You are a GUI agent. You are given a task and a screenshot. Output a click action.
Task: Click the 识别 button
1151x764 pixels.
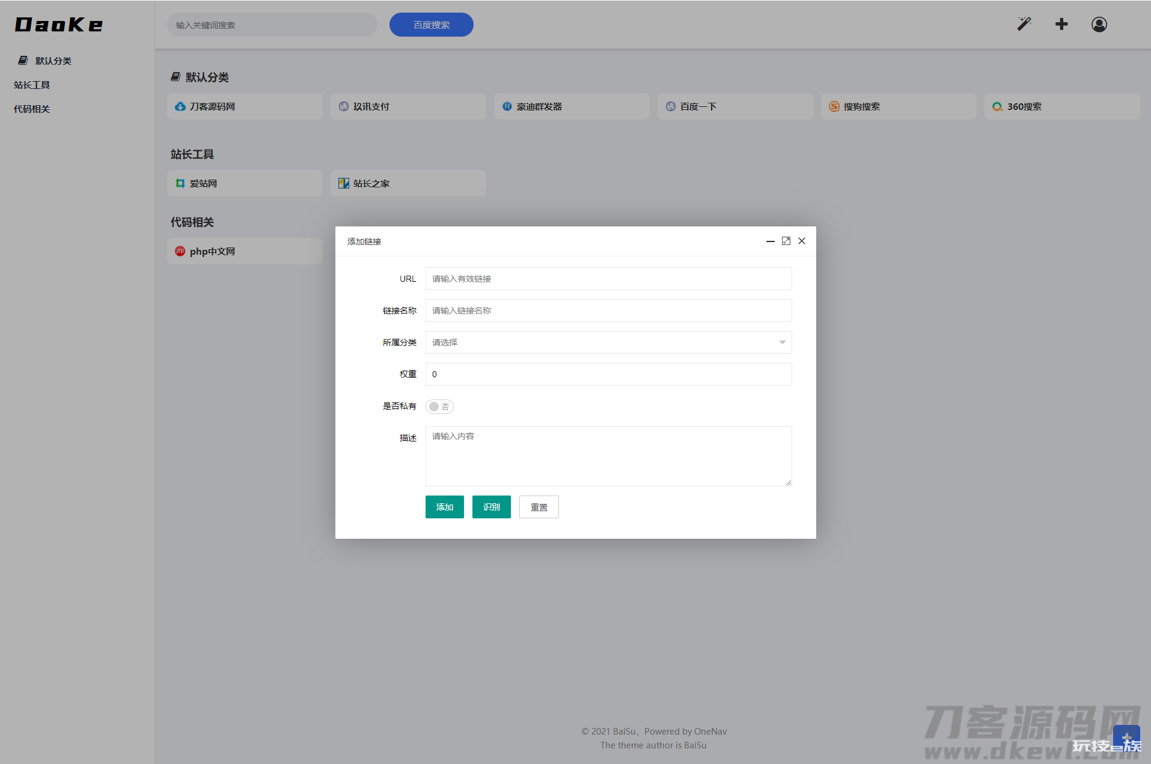tap(492, 507)
